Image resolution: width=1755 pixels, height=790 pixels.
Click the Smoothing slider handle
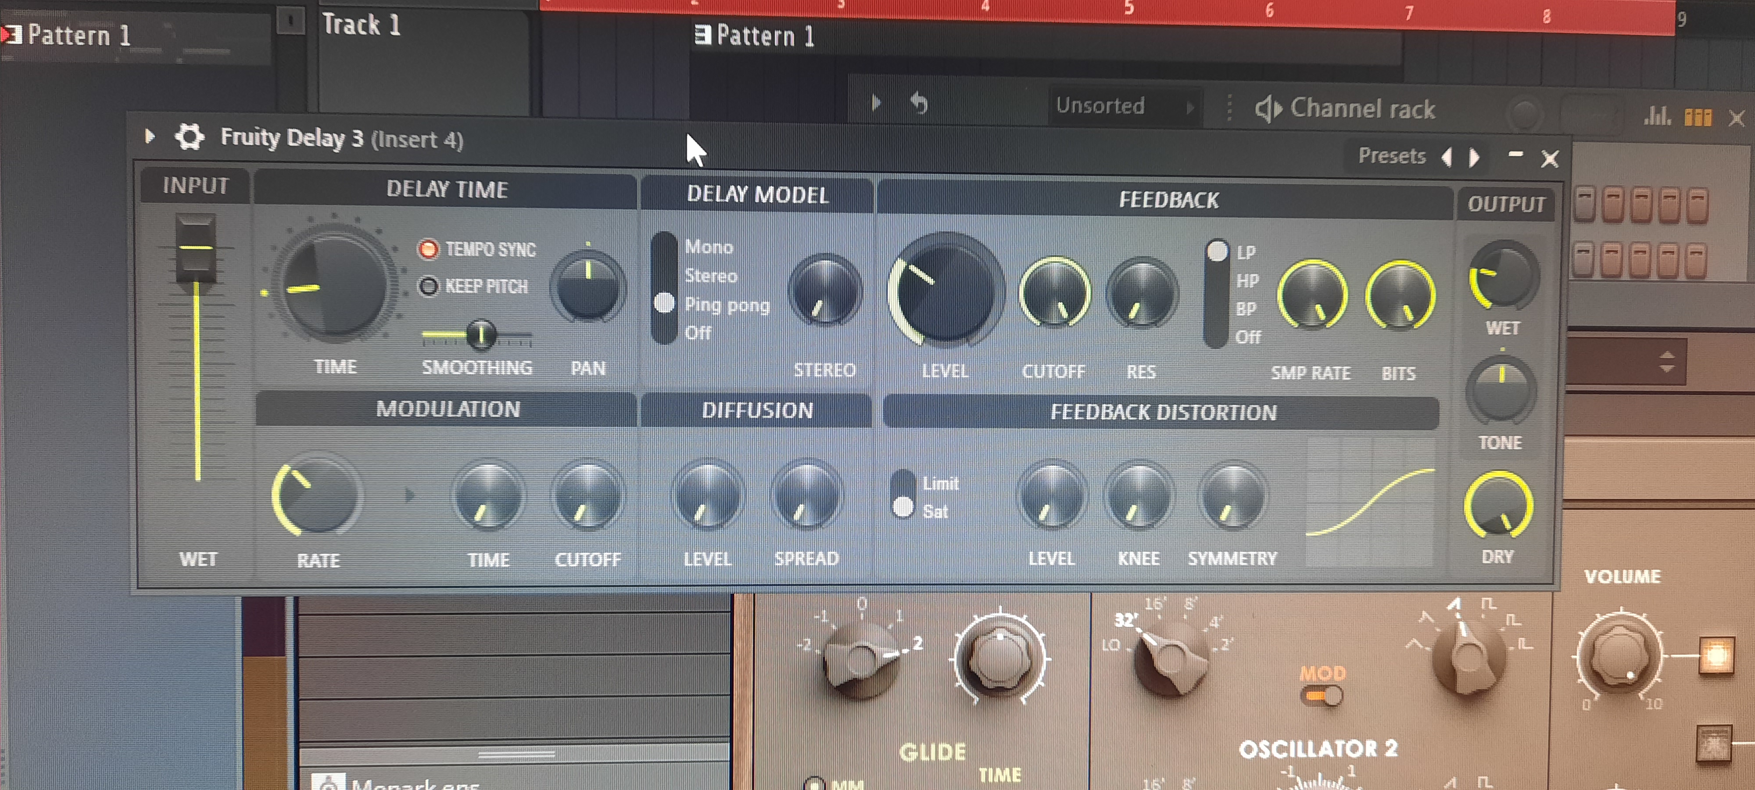pos(481,334)
